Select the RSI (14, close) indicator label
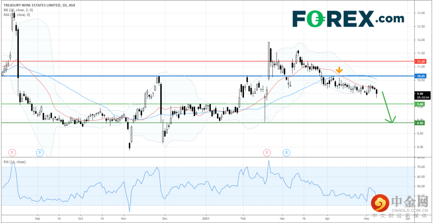 point(14,162)
